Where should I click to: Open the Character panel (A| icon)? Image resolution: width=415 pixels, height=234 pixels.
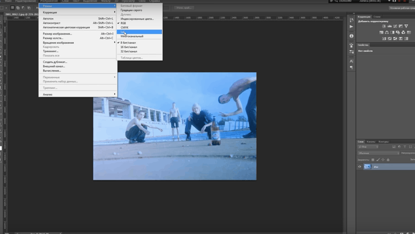coord(351,61)
